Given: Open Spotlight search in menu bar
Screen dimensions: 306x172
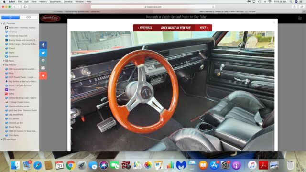Looking at the screenshot, I should [x=291, y=2].
